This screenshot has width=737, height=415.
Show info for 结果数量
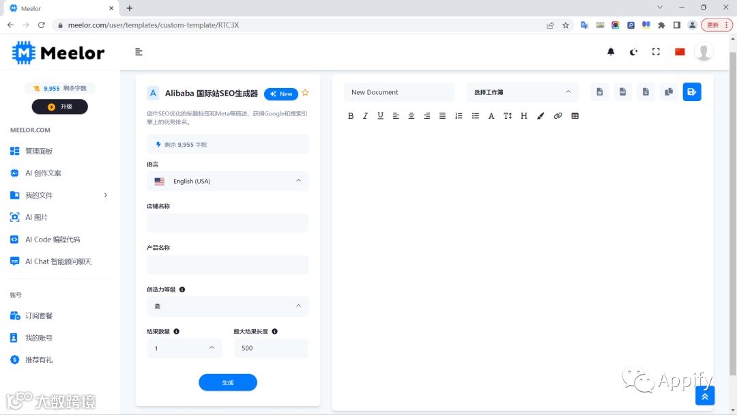[x=176, y=331]
